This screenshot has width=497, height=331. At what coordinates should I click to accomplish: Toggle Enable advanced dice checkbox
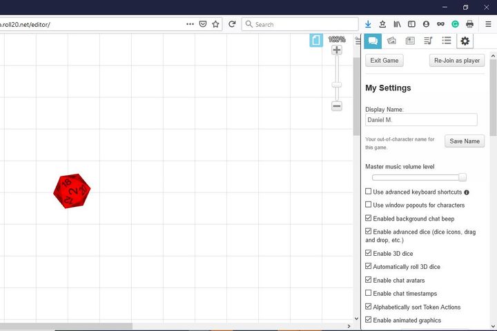pyautogui.click(x=369, y=231)
